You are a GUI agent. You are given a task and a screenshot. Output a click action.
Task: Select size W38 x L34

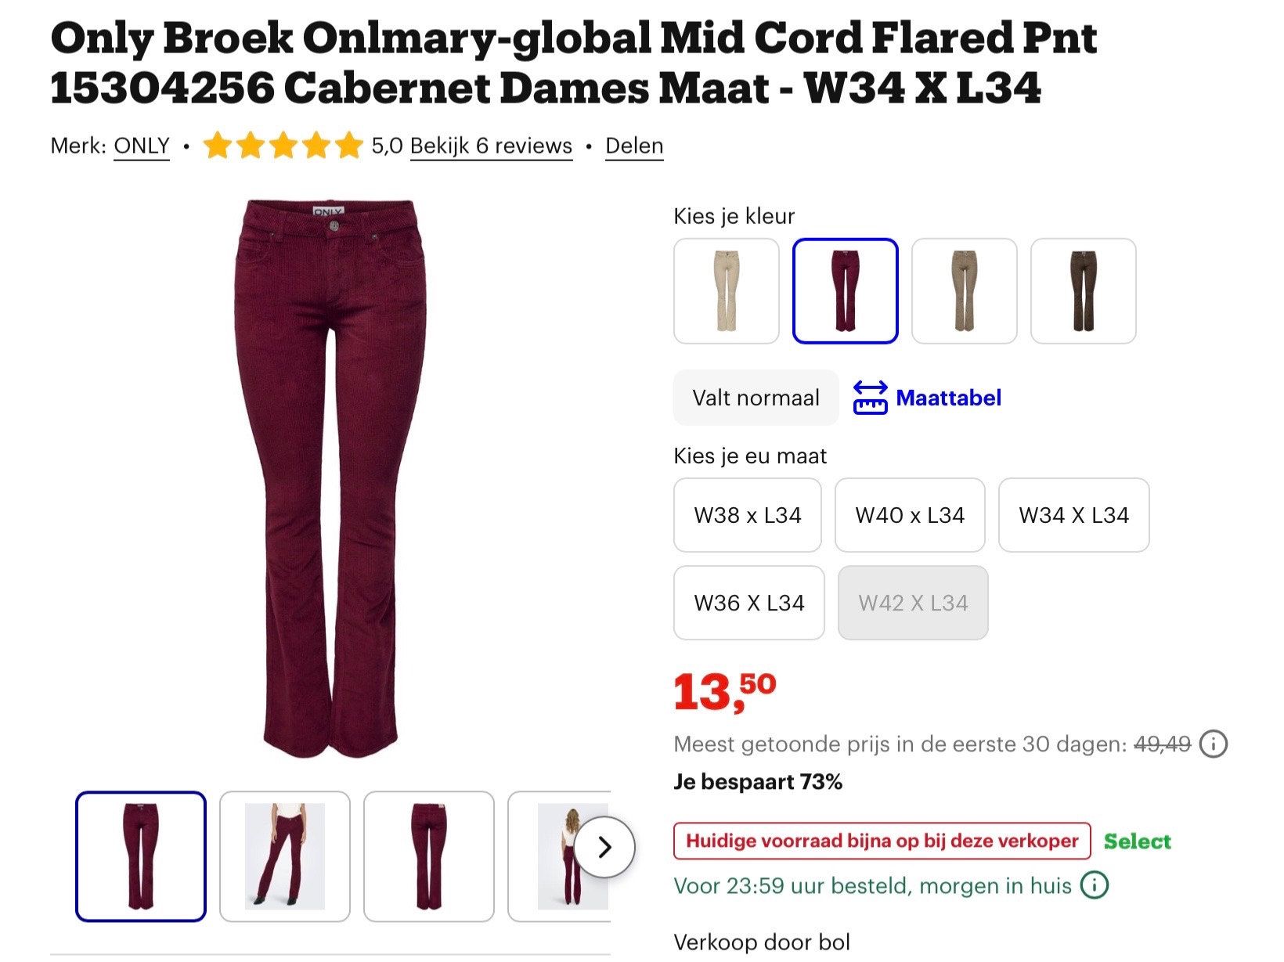click(x=747, y=515)
